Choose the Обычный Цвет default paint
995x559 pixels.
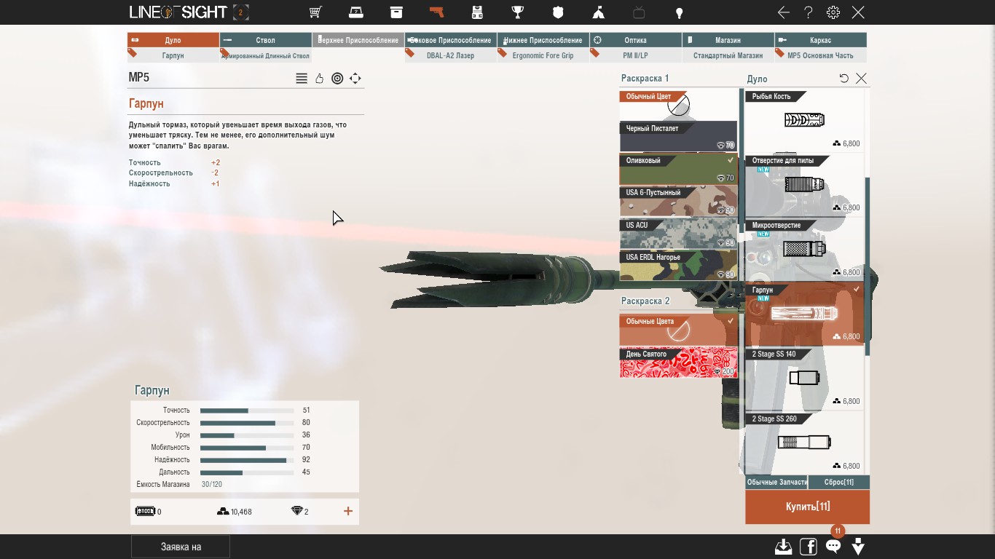pyautogui.click(x=678, y=105)
